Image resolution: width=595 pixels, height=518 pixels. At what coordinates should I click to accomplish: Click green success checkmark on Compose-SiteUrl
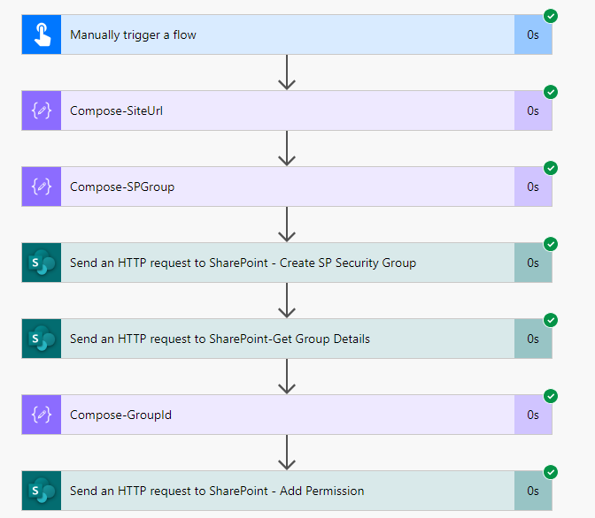[x=550, y=92]
